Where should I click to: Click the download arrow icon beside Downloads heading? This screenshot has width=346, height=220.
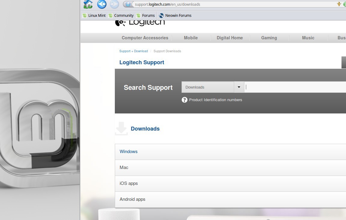121,128
